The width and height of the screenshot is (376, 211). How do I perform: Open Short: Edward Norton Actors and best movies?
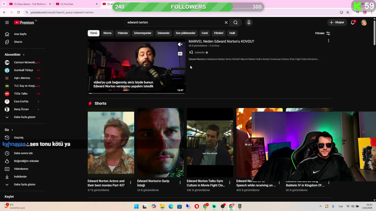click(111, 142)
